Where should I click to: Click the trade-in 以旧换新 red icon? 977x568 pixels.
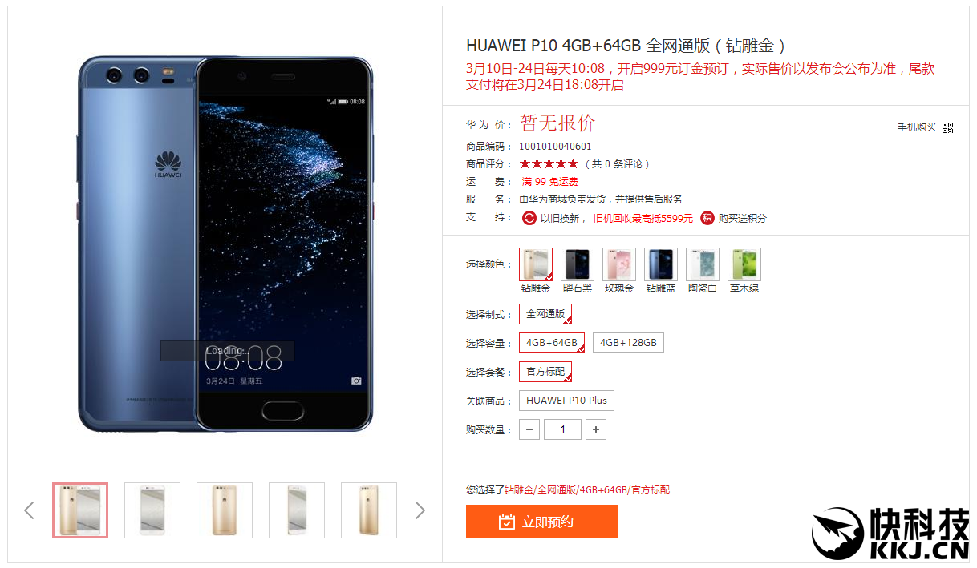pyautogui.click(x=529, y=218)
